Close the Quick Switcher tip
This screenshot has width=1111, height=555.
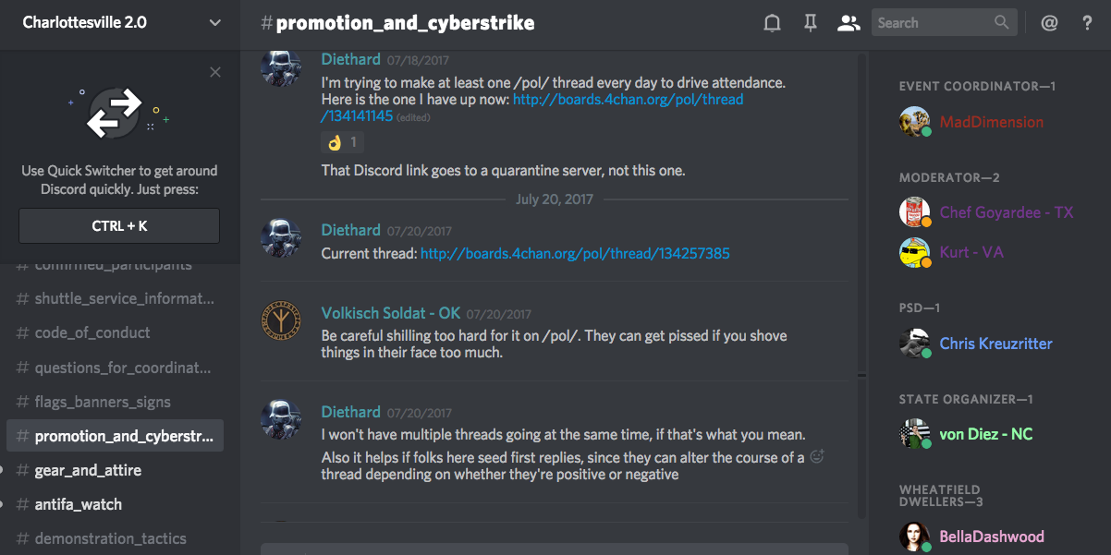click(x=215, y=72)
